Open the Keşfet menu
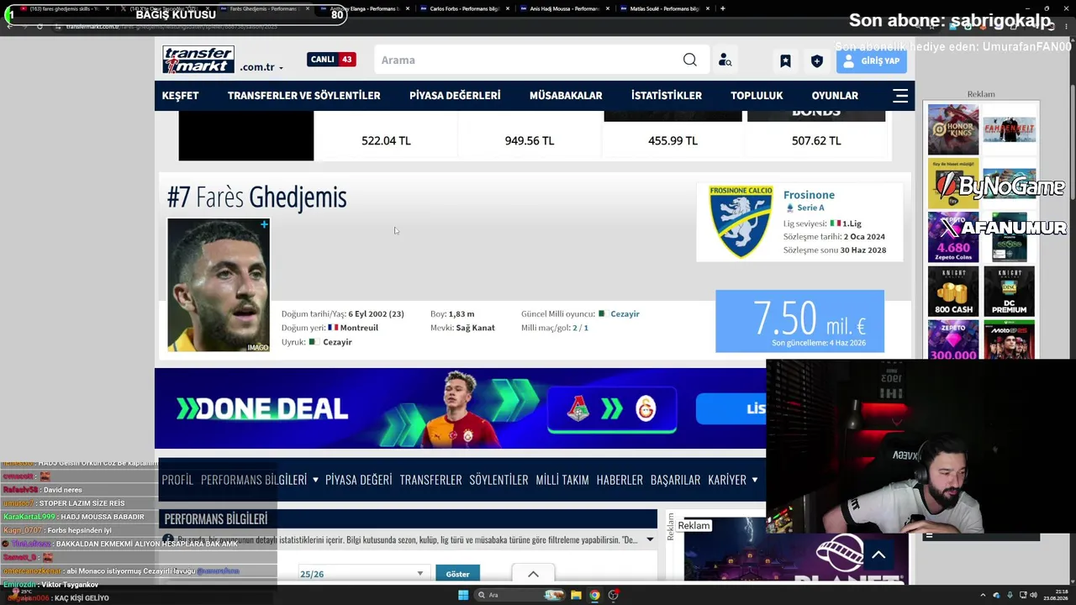 [180, 96]
